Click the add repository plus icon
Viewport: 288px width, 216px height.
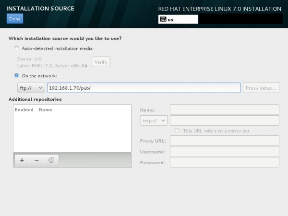pyautogui.click(x=22, y=160)
